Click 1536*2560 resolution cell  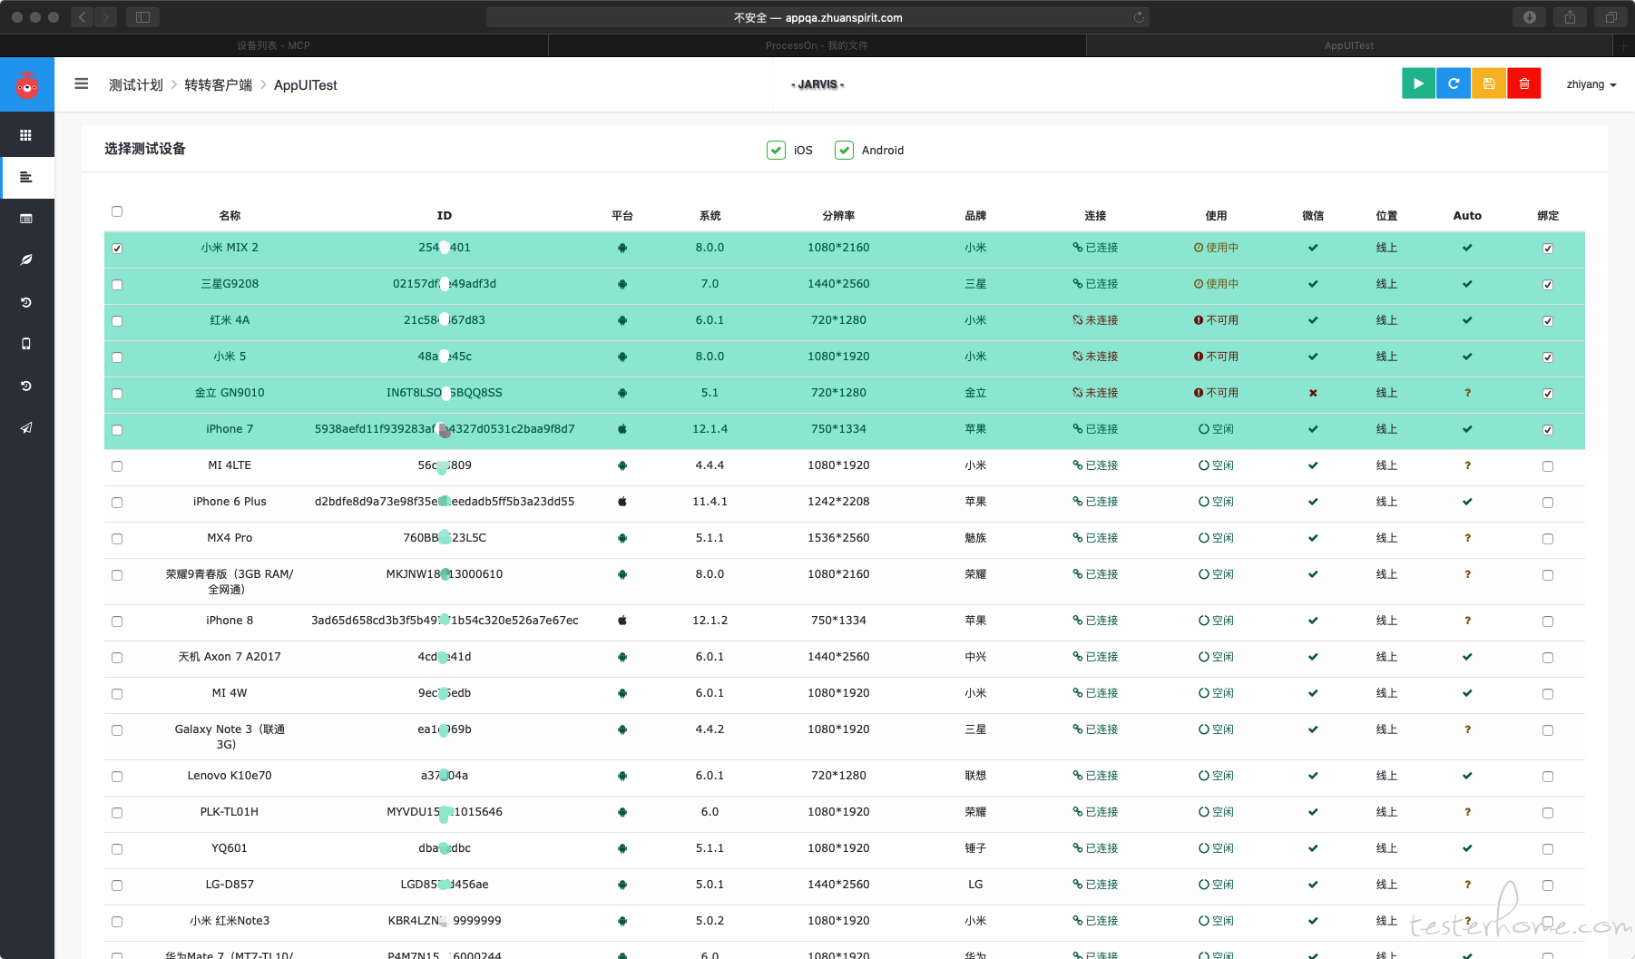pos(838,538)
